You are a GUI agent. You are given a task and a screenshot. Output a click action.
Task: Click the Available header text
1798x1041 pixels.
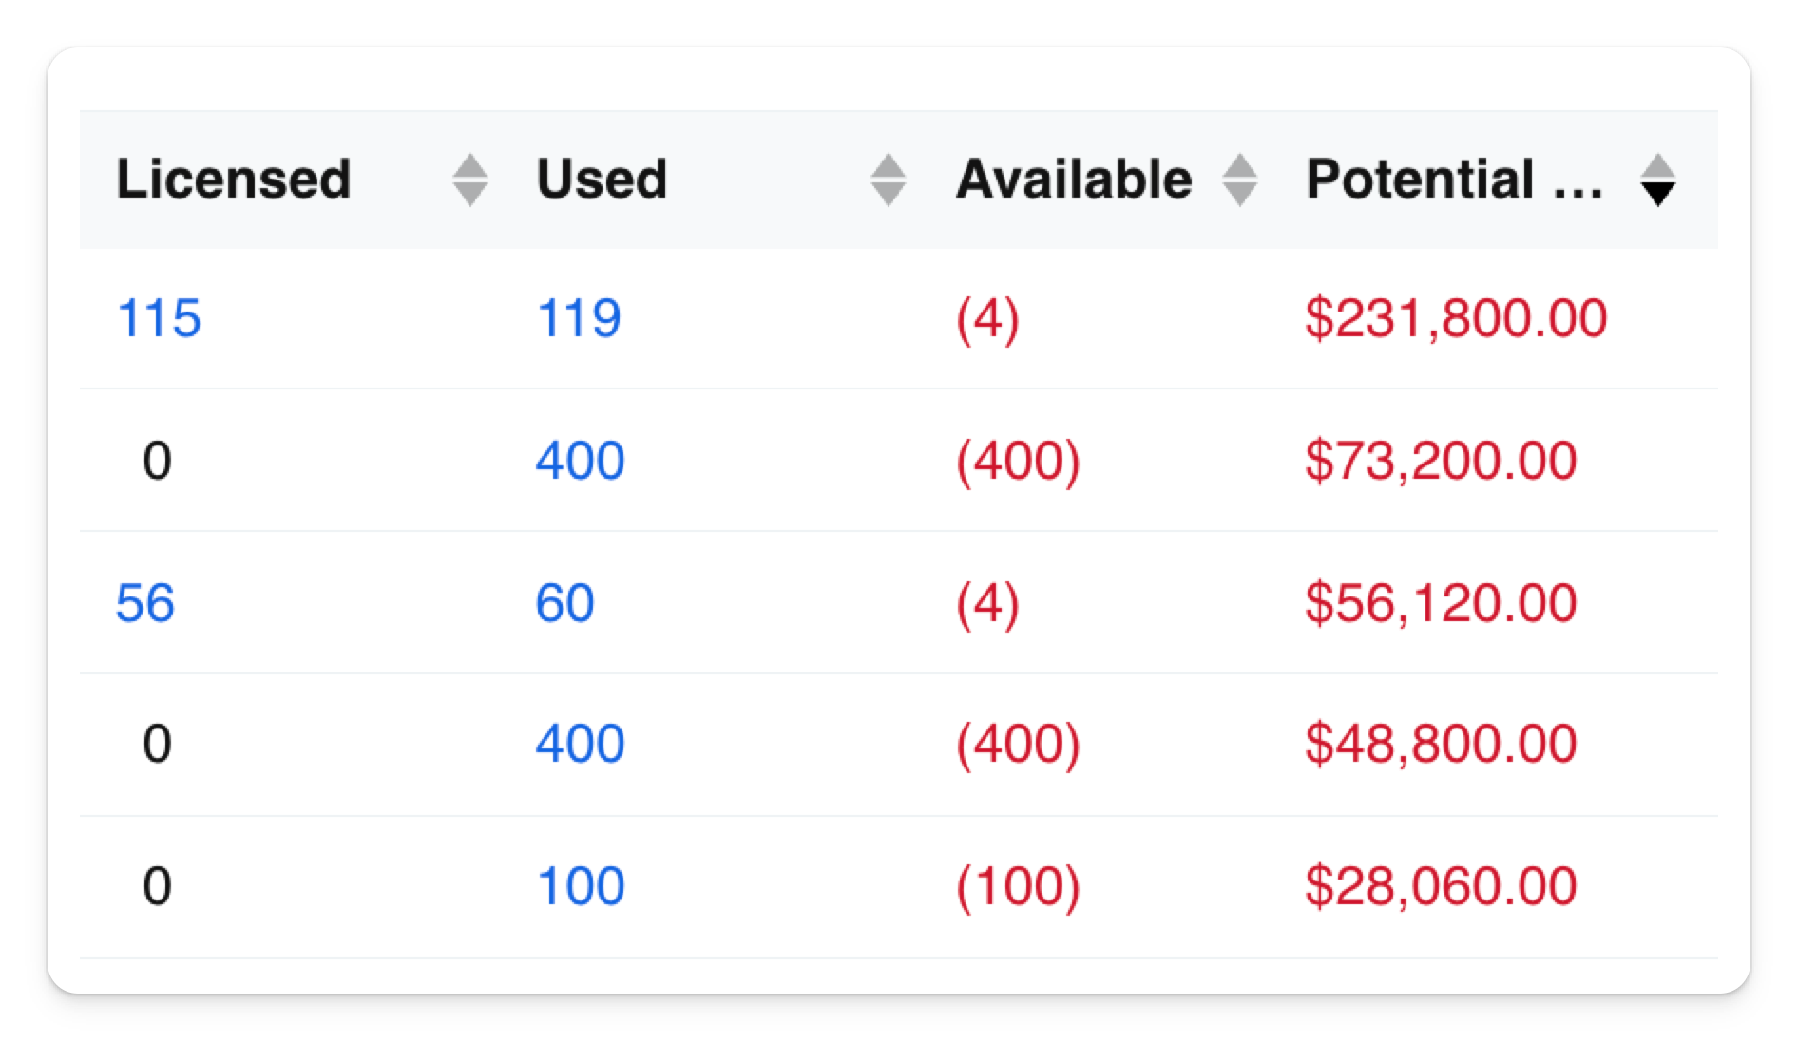point(1074,179)
